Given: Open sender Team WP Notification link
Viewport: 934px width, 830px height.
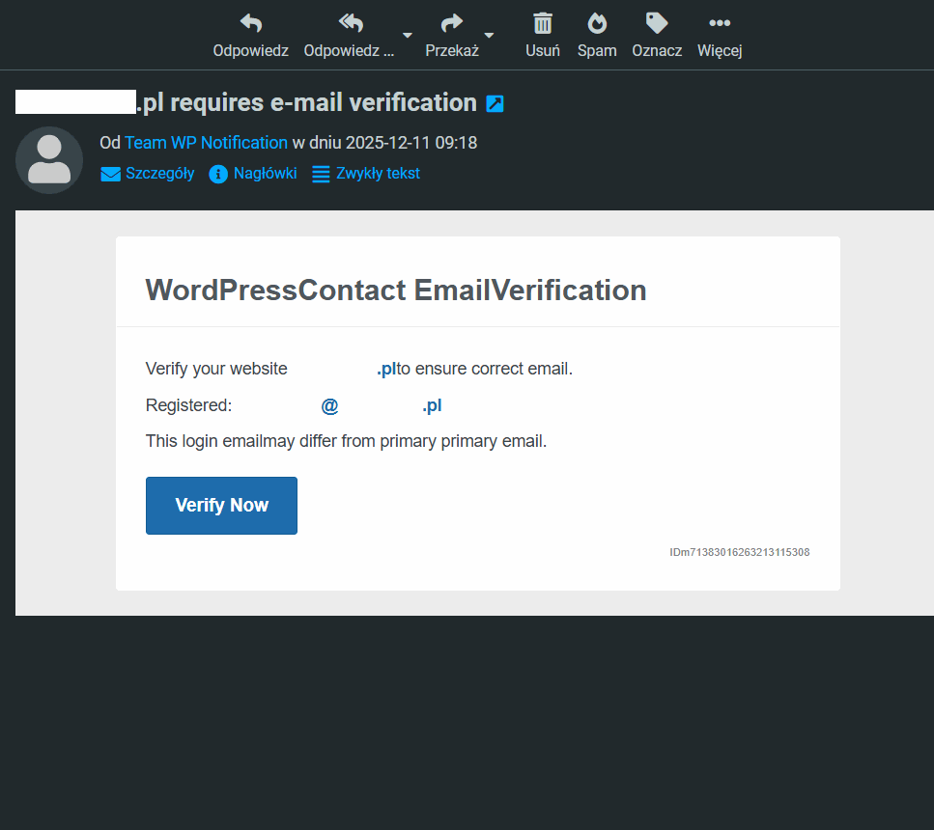Looking at the screenshot, I should 206,143.
